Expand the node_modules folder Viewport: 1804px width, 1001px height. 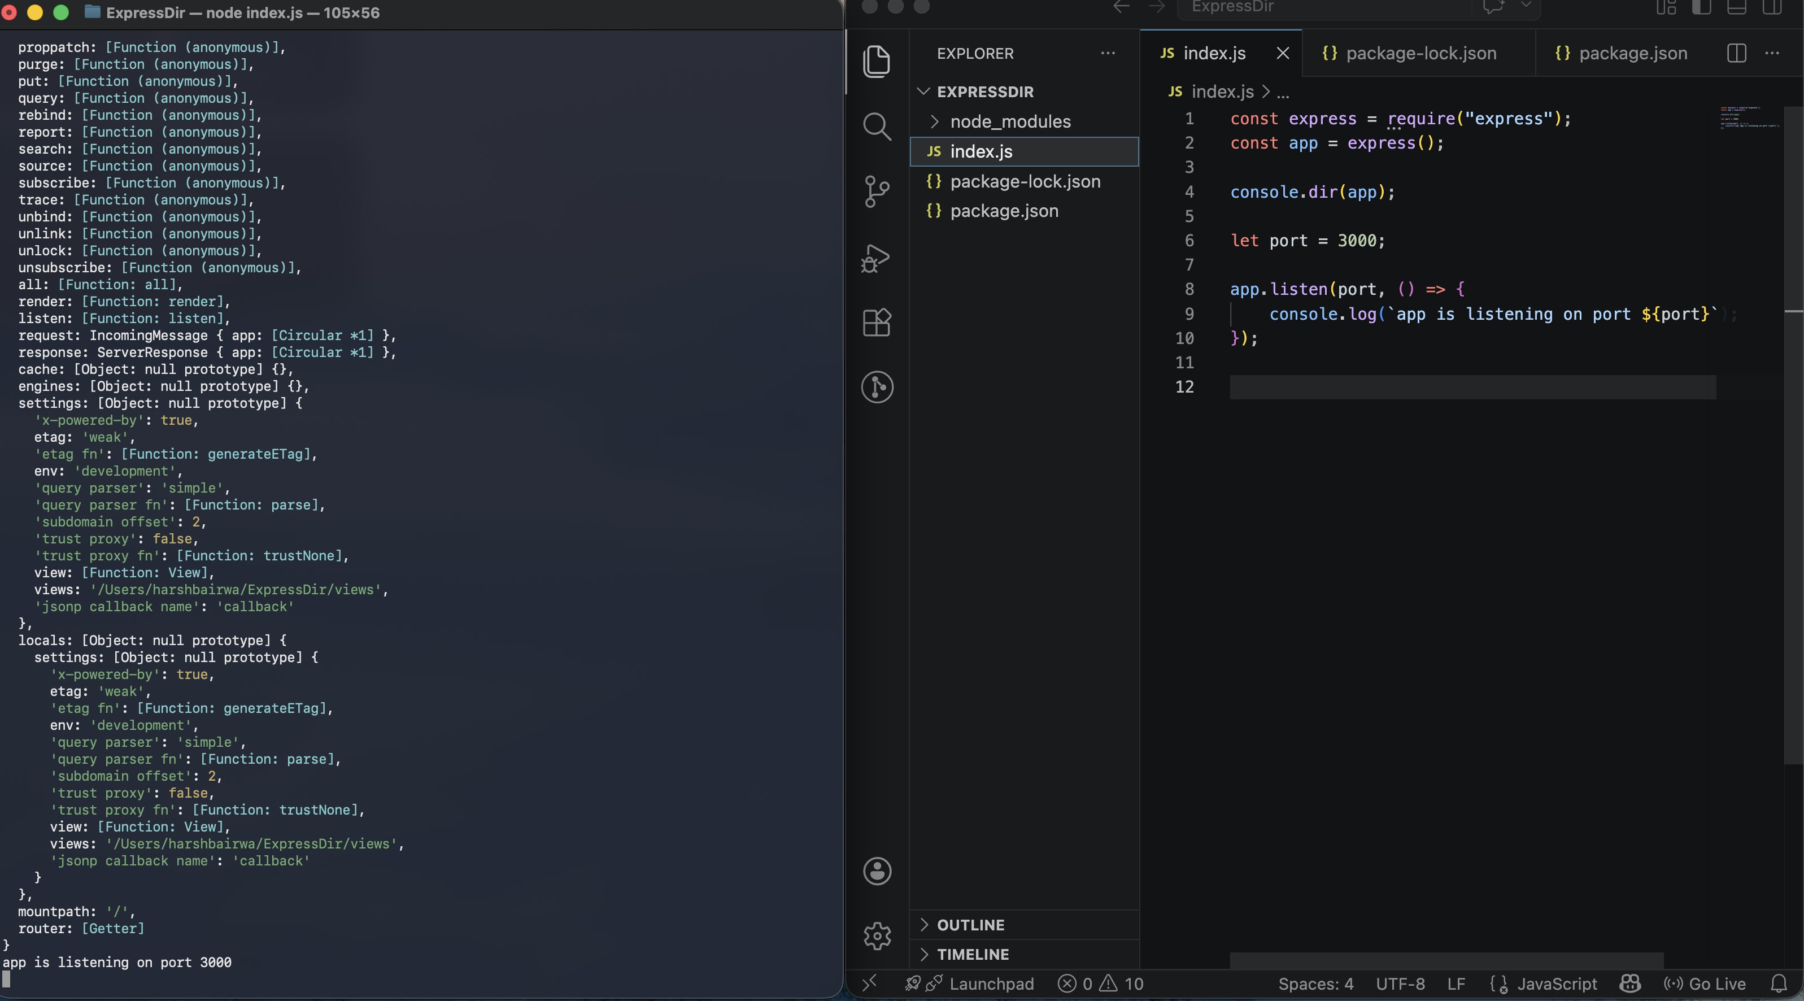coord(1010,121)
